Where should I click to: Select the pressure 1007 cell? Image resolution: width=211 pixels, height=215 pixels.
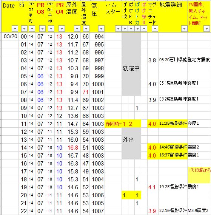[x=98, y=211]
